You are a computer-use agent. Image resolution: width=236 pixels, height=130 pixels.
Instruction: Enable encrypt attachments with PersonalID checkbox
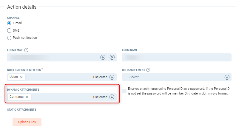[124, 91]
